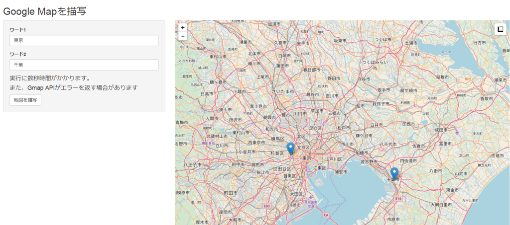
Task: Click the ワード1 input field containing 東京
Action: 84,41
